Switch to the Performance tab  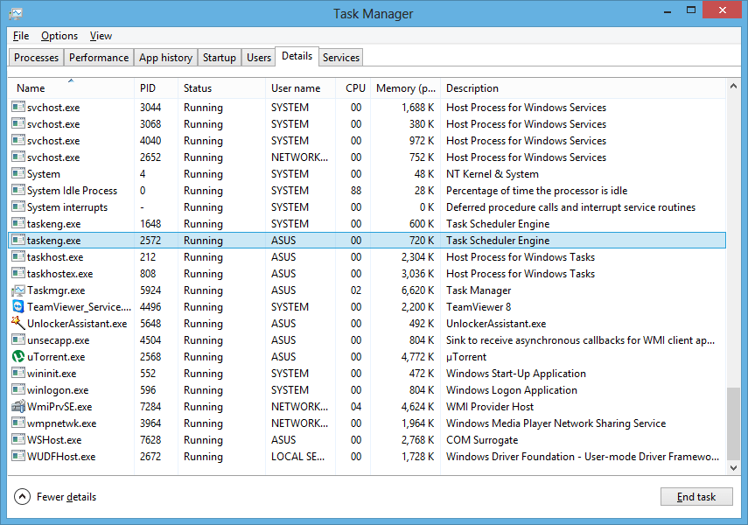tap(98, 57)
